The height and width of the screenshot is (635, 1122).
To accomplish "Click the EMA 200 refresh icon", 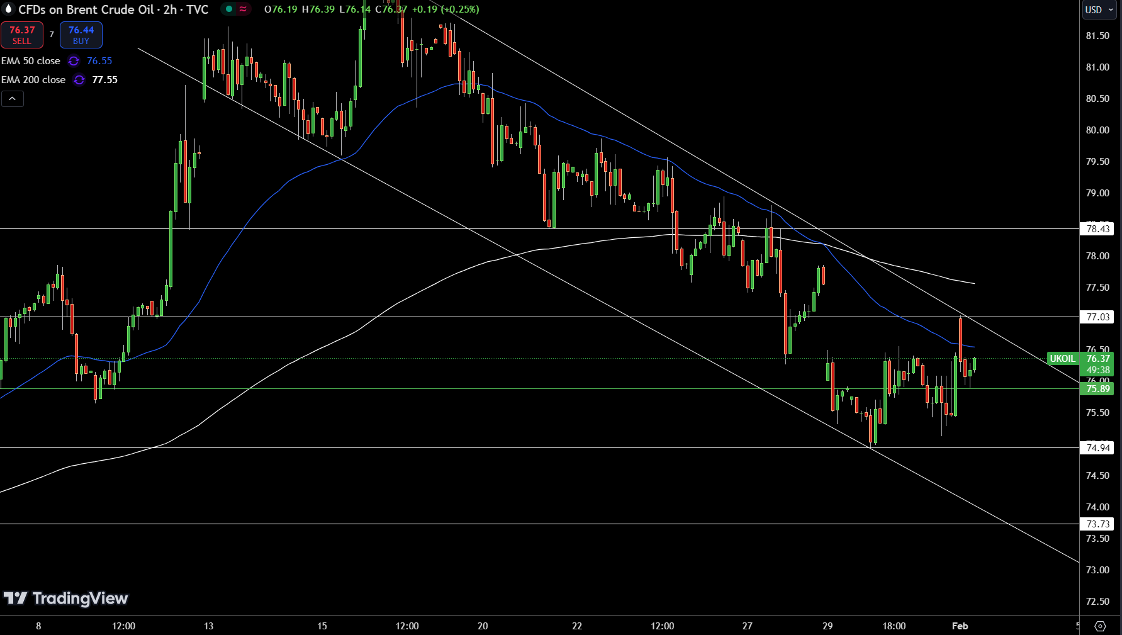I will pos(79,80).
